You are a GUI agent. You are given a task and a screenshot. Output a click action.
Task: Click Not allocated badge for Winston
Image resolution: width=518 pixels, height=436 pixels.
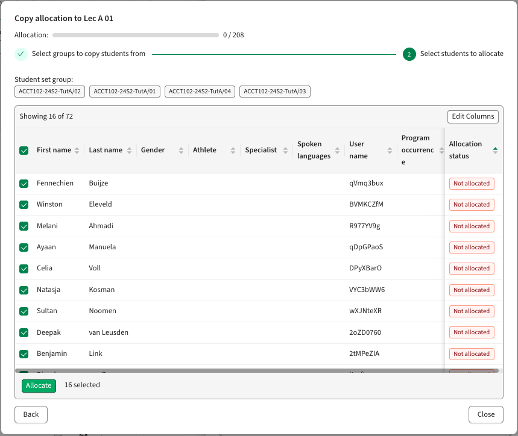pos(472,205)
